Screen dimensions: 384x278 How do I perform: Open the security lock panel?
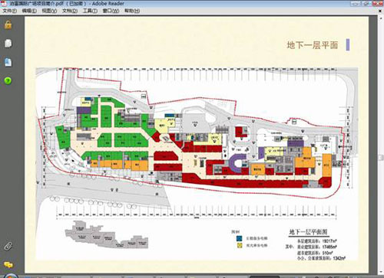(x=8, y=25)
